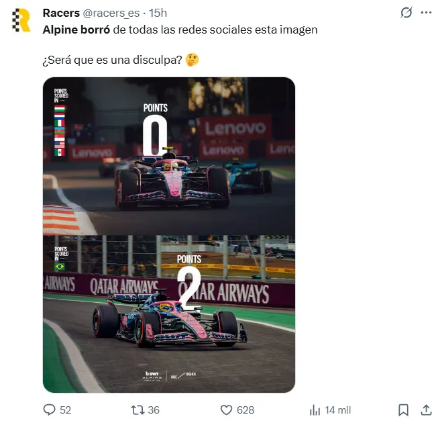Click the reply speech bubble icon
The image size is (438, 421).
(x=49, y=410)
